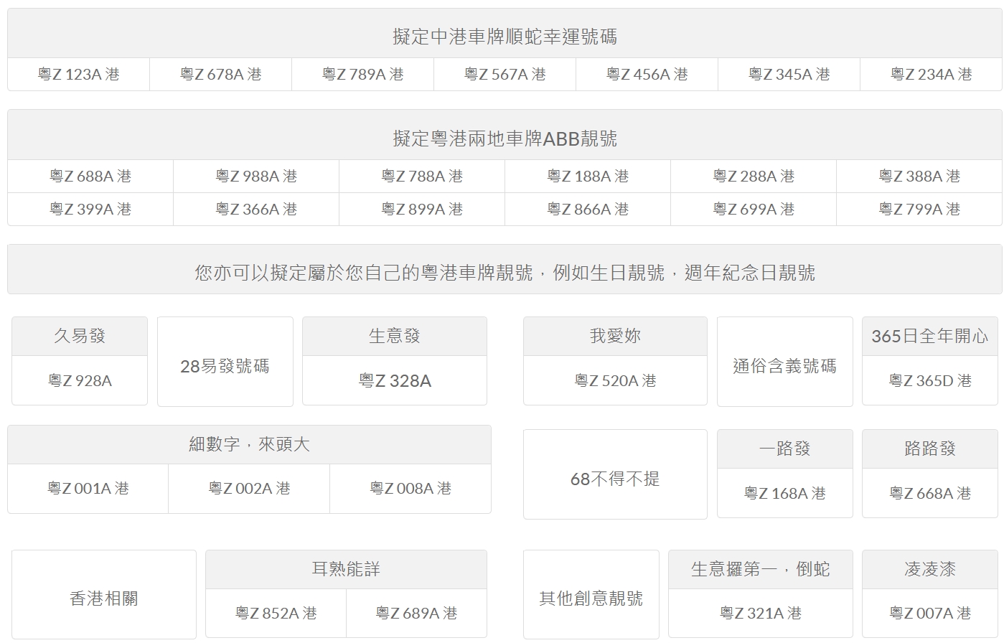
Task: Open the 通俗含義號碼 category box
Action: [x=784, y=367]
